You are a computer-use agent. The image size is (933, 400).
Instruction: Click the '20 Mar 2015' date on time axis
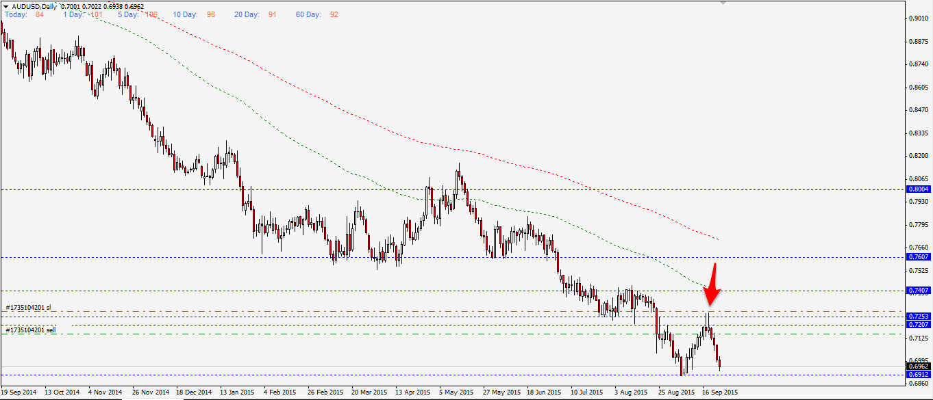369,393
